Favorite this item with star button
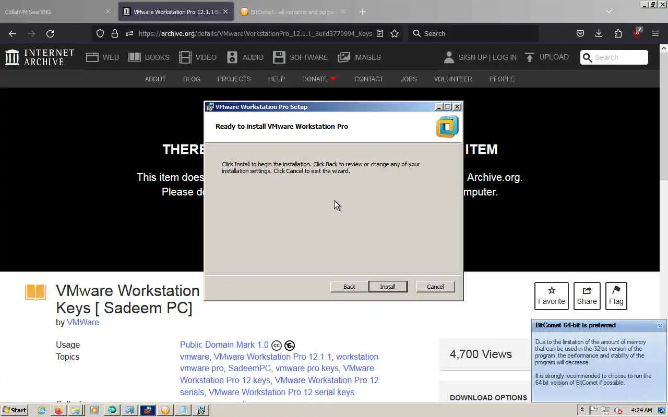 551,296
